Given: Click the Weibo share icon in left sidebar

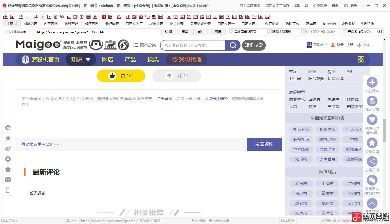Looking at the screenshot, I should coord(8,148).
